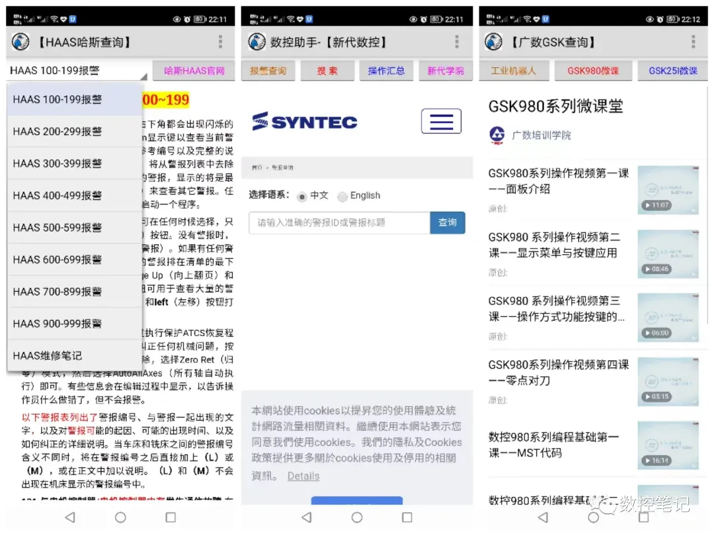Open 广数培训学院 author link
Screen dimensions: 714x536
click(x=541, y=136)
